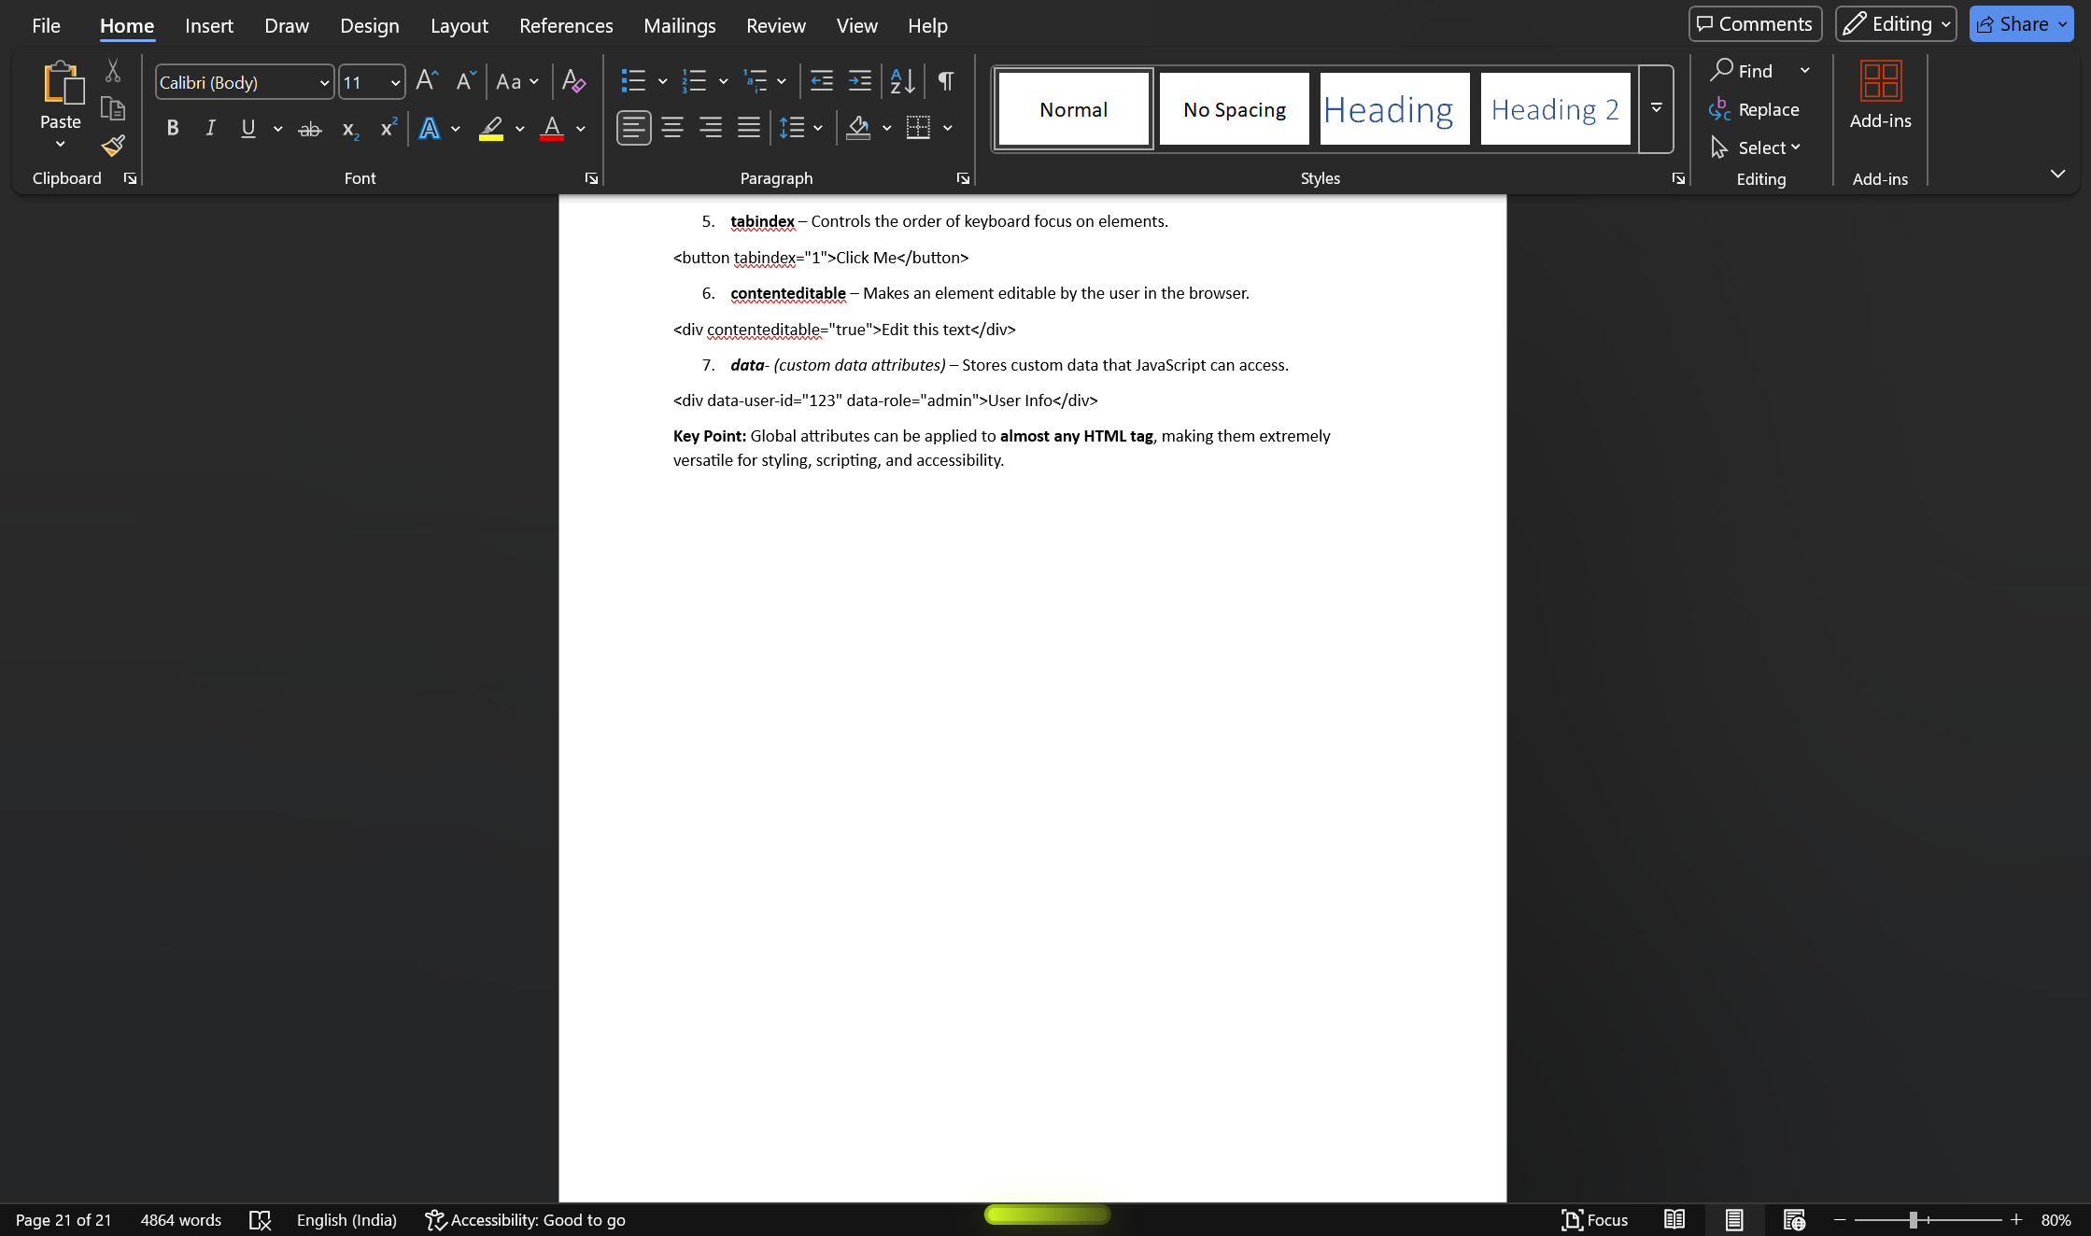Enable justified paragraph alignment
2091x1236 pixels.
click(x=748, y=128)
